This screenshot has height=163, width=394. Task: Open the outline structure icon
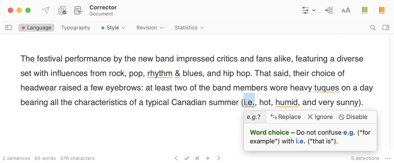point(329,10)
